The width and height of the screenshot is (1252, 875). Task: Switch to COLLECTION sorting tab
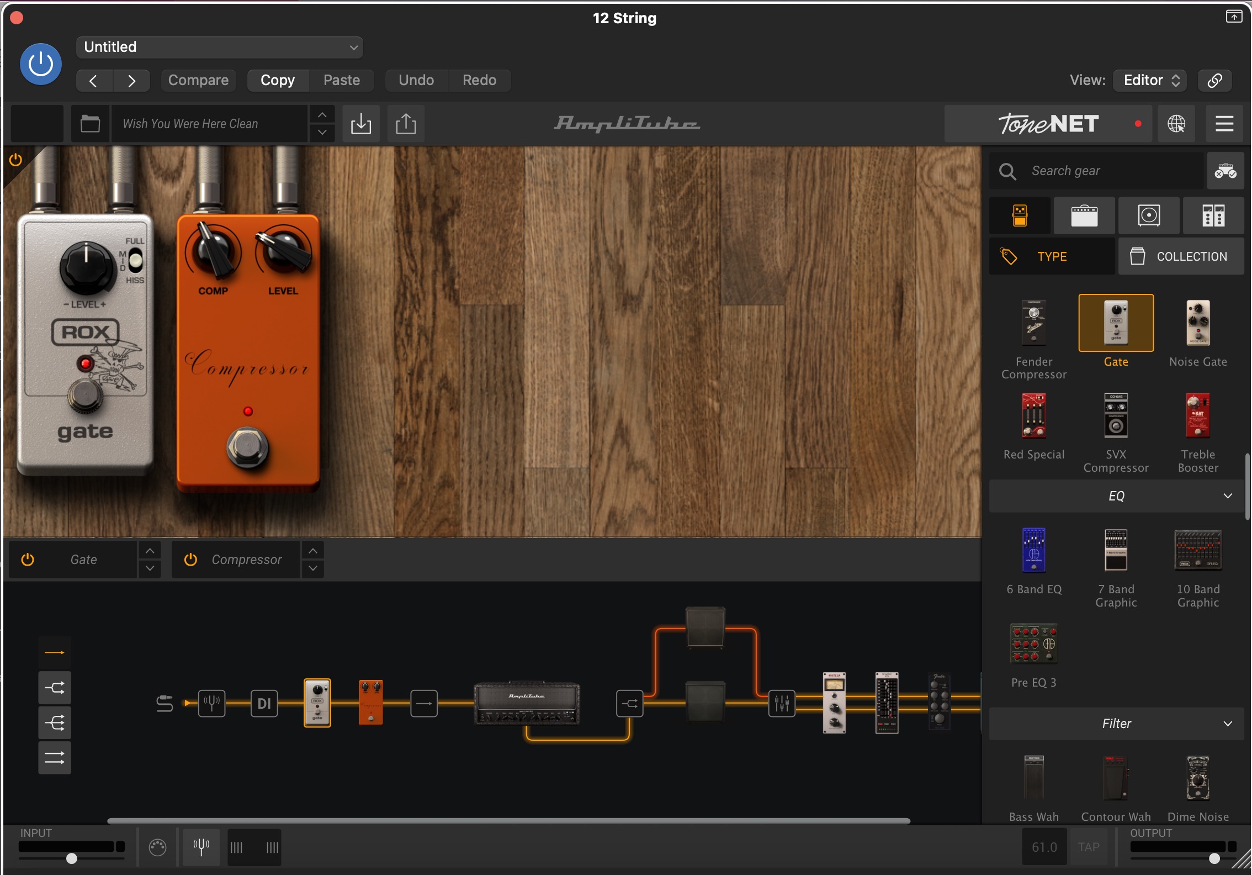click(1181, 256)
